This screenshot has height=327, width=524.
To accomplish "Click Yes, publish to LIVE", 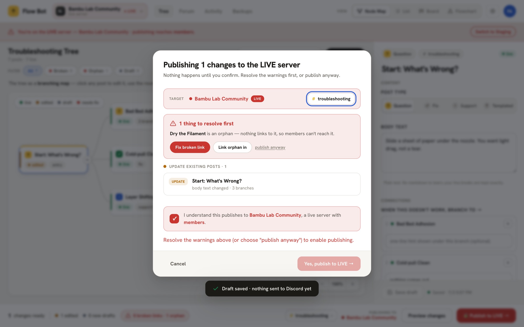I will coord(329,264).
